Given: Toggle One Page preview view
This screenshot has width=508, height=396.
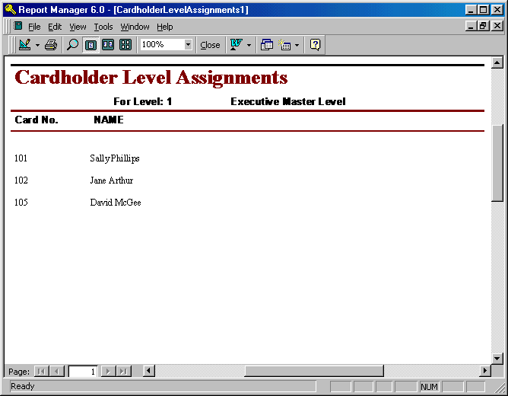Looking at the screenshot, I should (x=90, y=45).
